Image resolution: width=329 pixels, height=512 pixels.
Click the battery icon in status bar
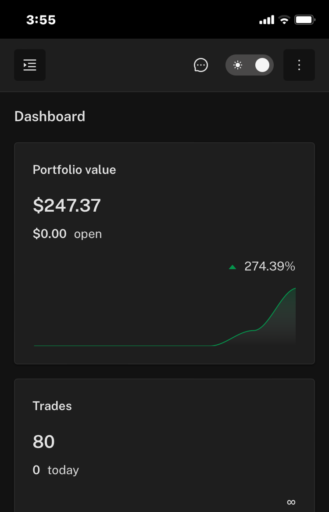305,20
